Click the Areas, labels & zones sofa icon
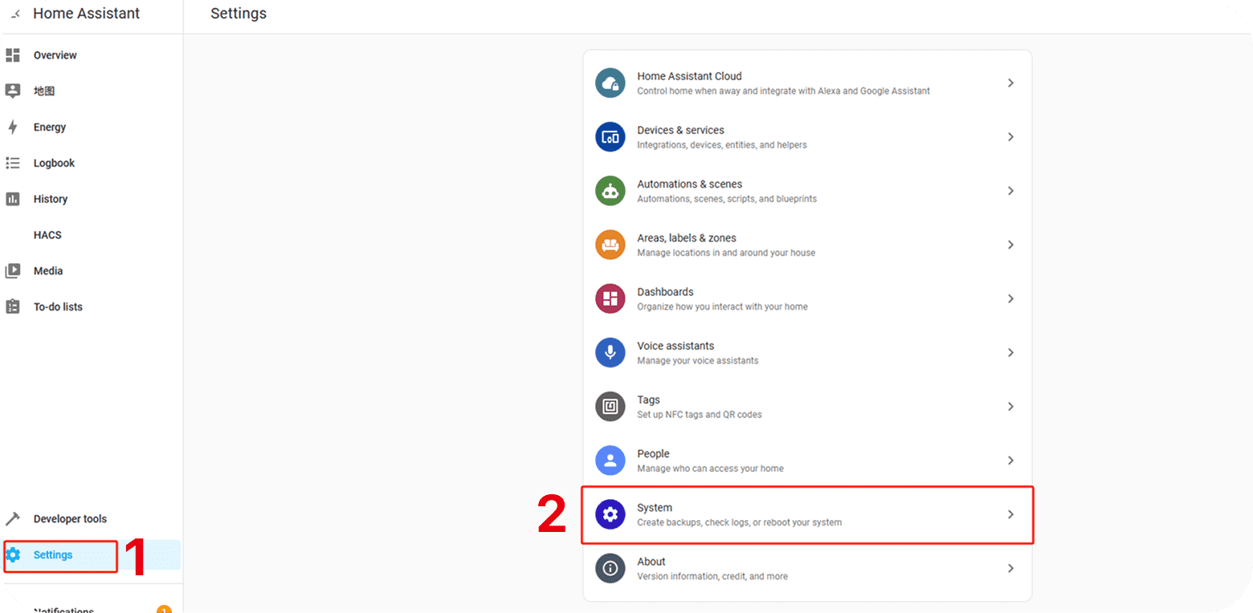 [610, 245]
